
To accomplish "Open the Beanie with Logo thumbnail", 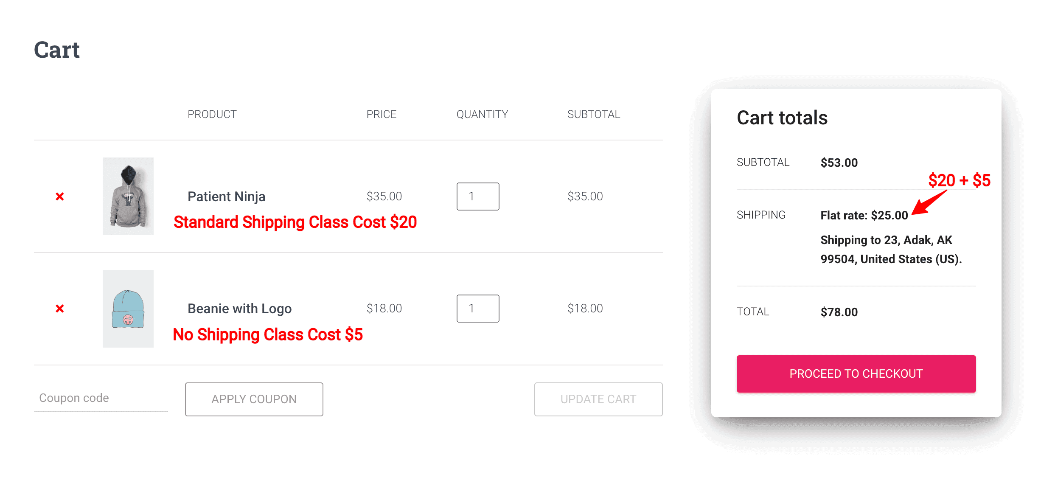I will pos(128,309).
